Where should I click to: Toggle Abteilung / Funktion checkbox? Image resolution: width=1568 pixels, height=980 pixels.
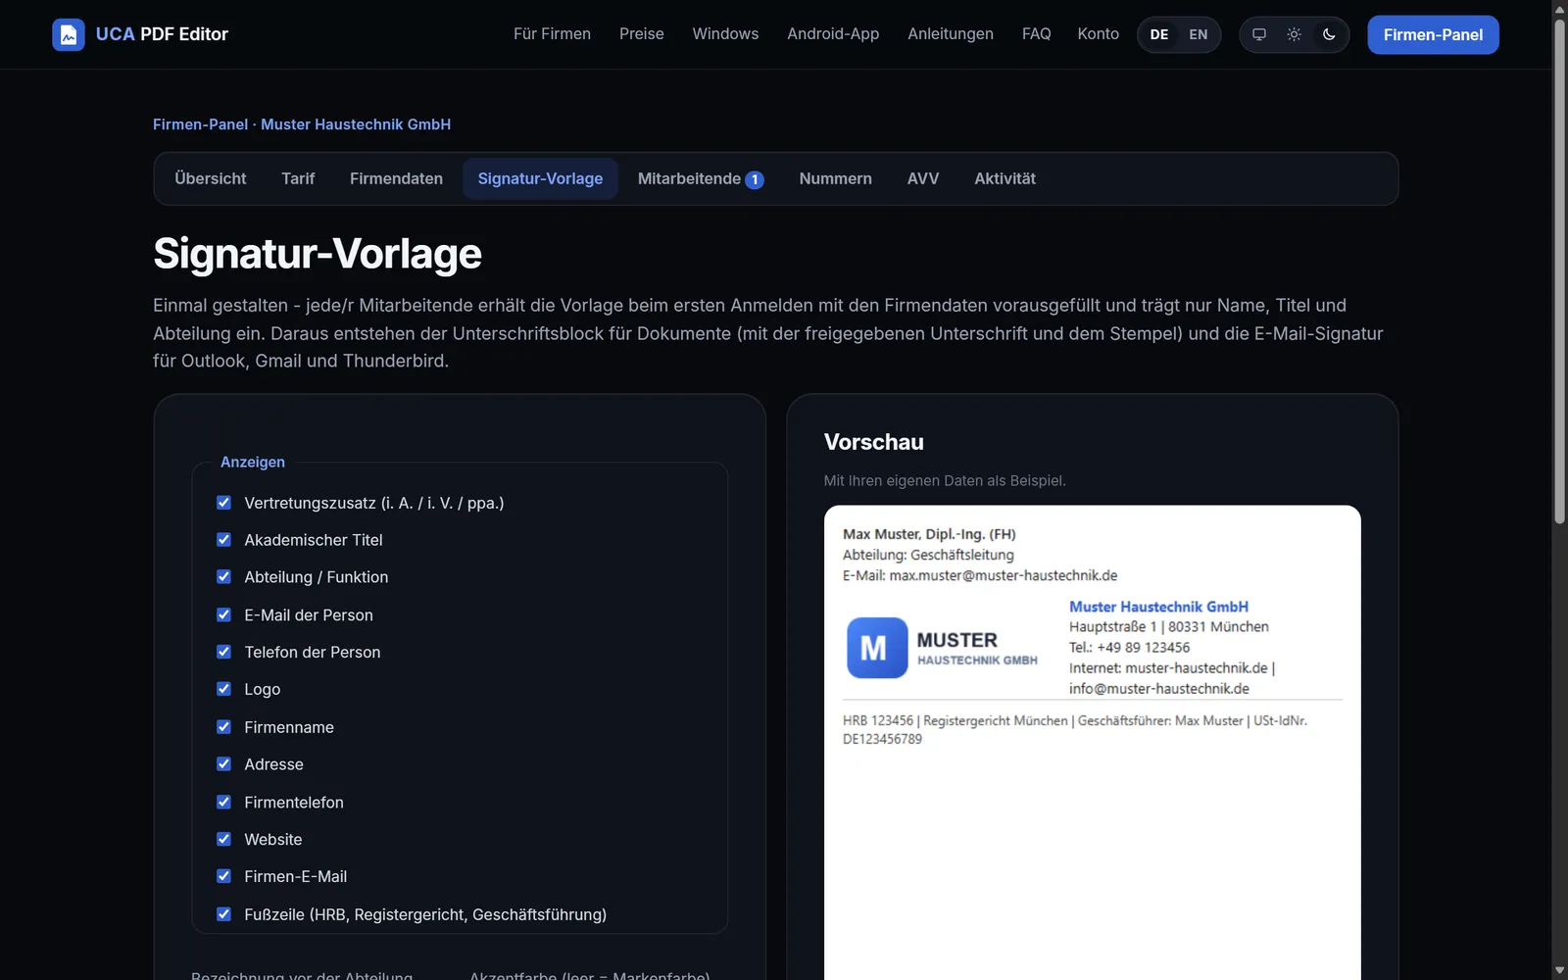point(223,577)
